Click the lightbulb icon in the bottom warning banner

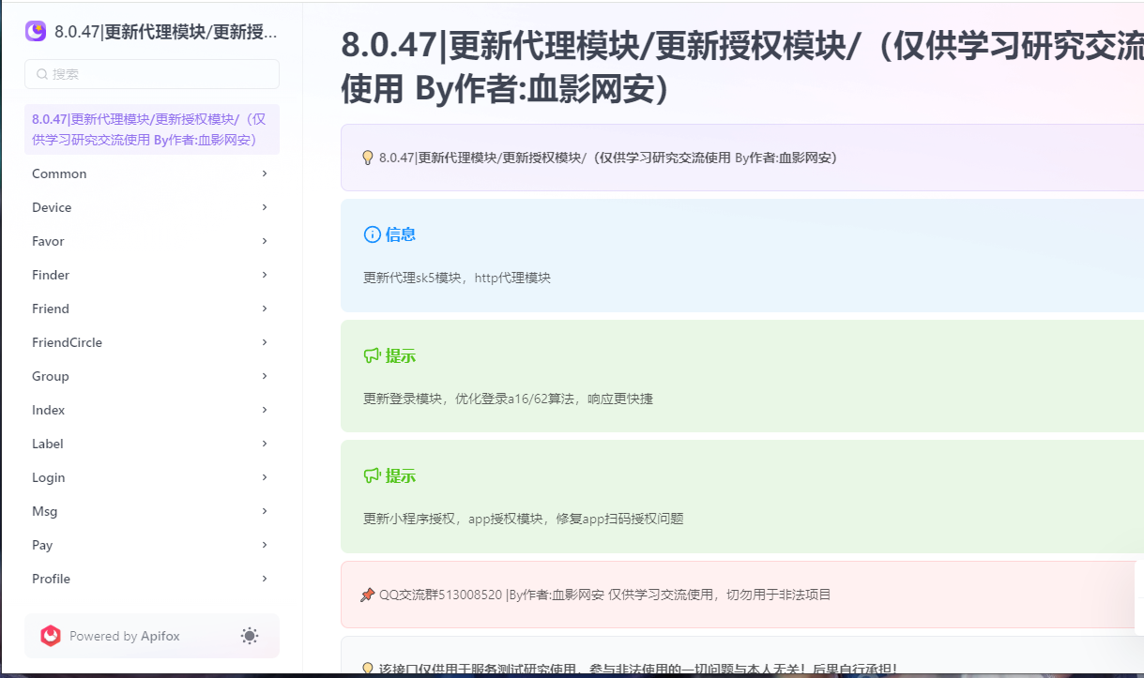click(x=367, y=667)
